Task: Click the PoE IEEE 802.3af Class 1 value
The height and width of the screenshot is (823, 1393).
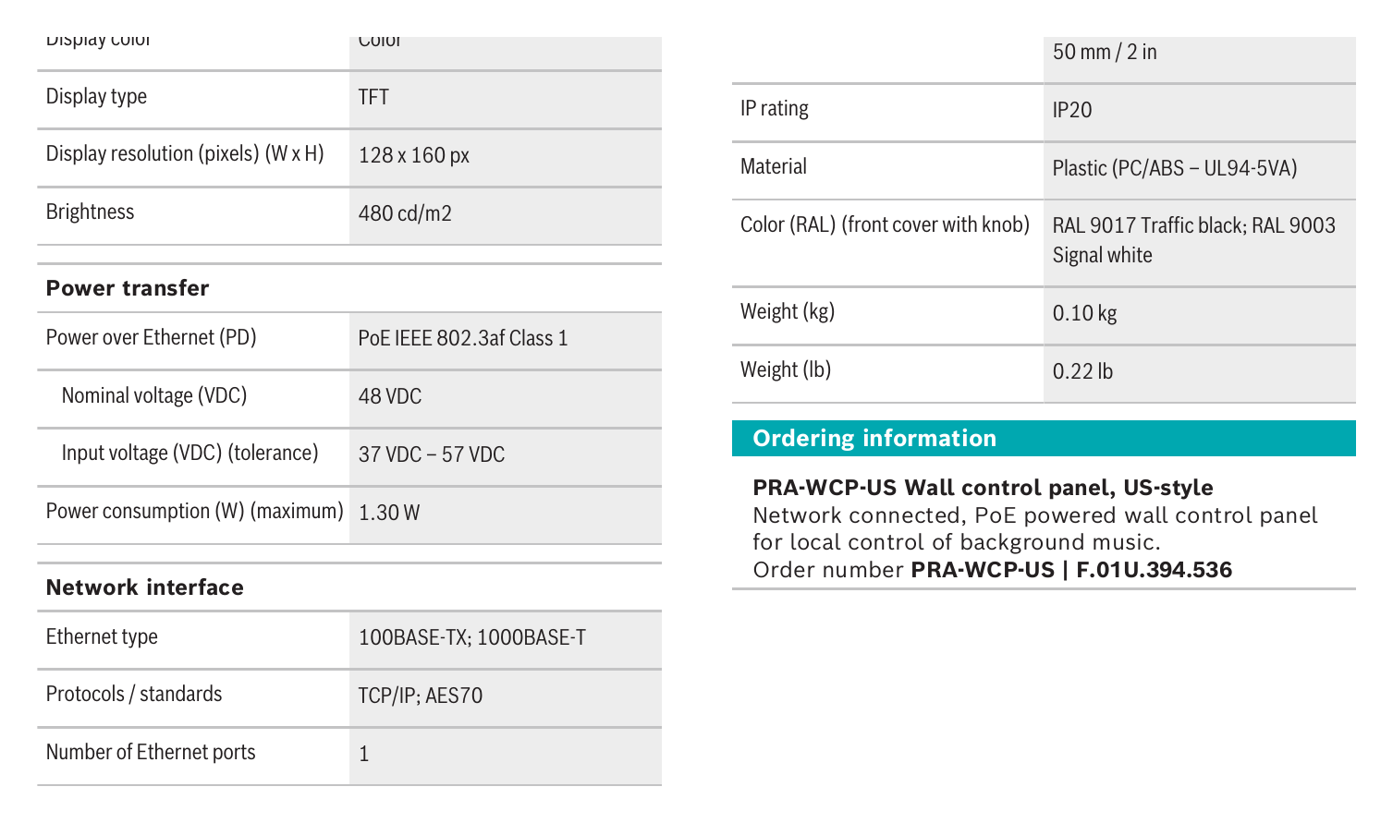Action: 463,338
